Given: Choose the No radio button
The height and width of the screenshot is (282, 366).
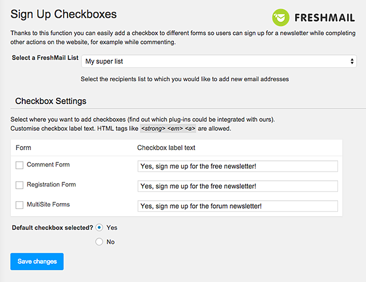Looking at the screenshot, I should click(99, 241).
